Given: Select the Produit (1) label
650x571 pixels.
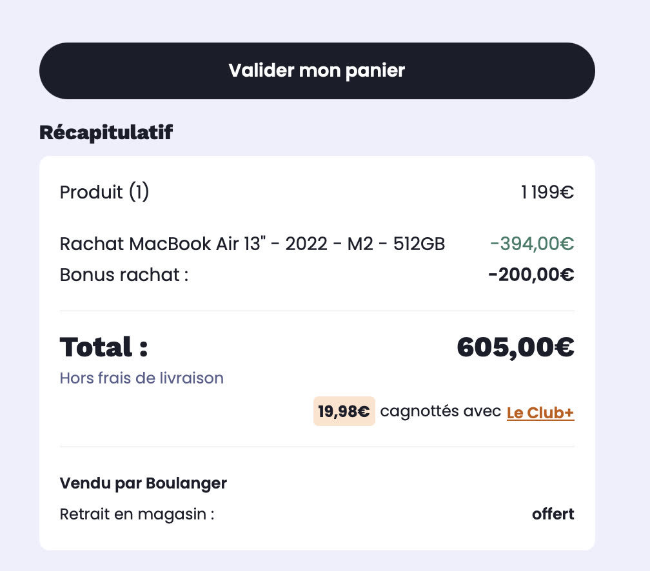Looking at the screenshot, I should pyautogui.click(x=104, y=192).
